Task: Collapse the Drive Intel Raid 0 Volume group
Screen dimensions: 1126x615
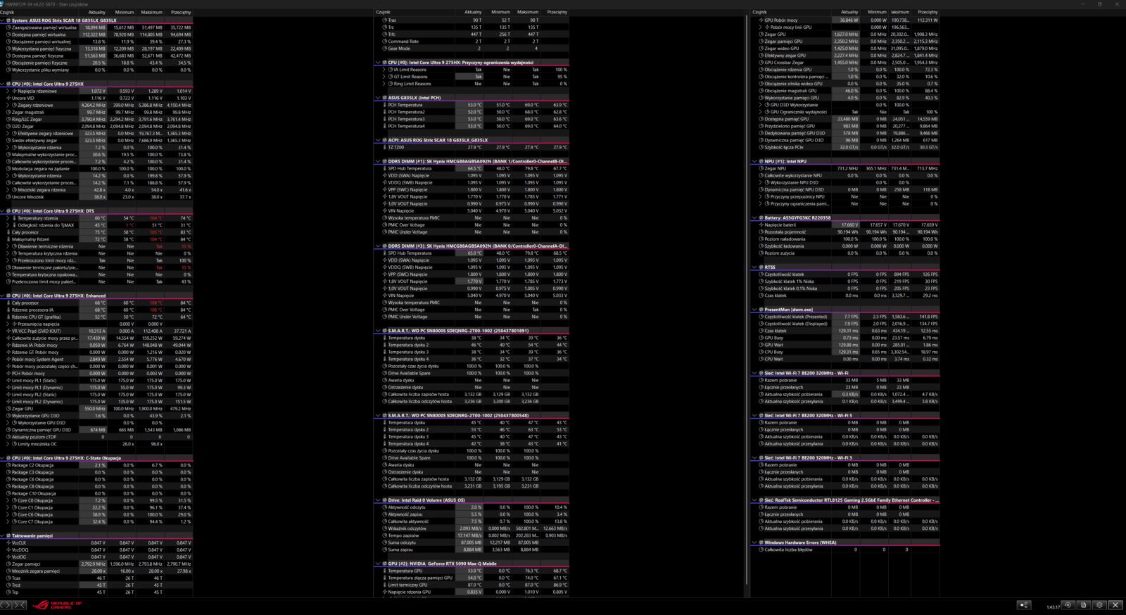Action: [x=378, y=500]
